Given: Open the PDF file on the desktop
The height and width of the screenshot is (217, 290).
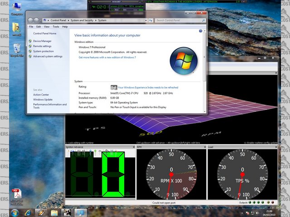Looking at the screenshot, I should [x=17, y=197].
